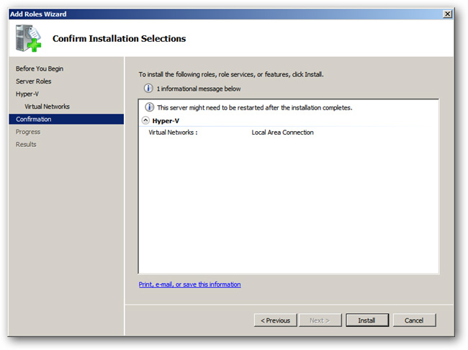The height and width of the screenshot is (350, 468).
Task: Select the Confirmation step
Action: pos(66,119)
